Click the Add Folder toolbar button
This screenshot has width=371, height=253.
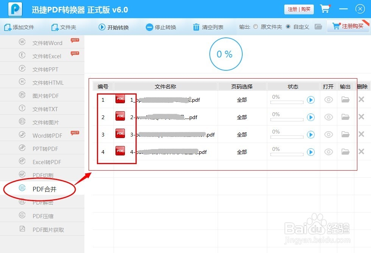(x=64, y=27)
